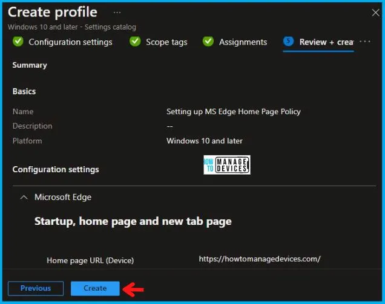
Task: Go to the Scope tags step
Action: (166, 42)
